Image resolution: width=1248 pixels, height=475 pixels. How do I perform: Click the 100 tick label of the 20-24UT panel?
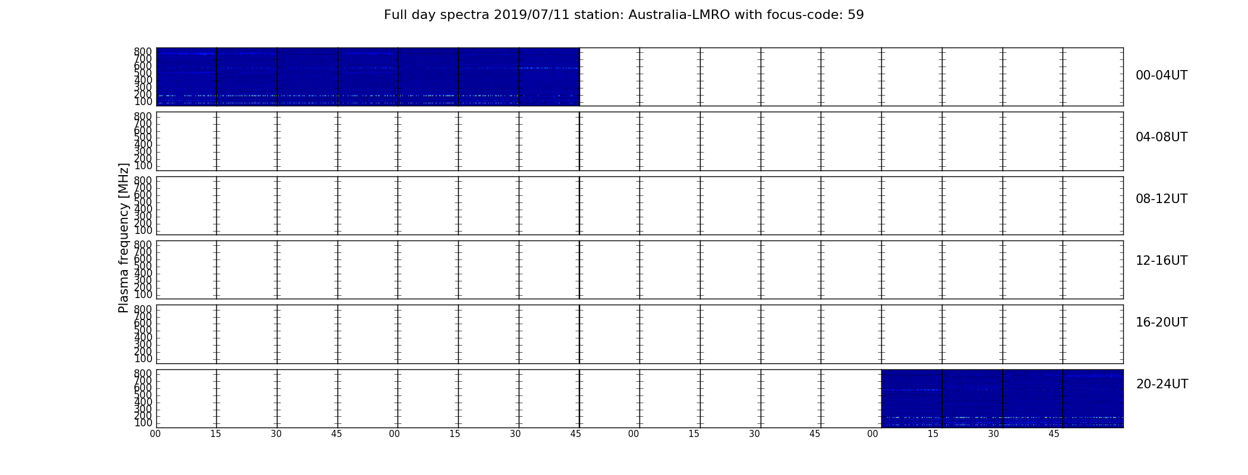tap(143, 423)
